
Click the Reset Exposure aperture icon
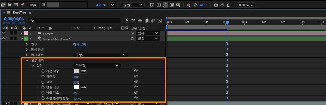[195, 5]
